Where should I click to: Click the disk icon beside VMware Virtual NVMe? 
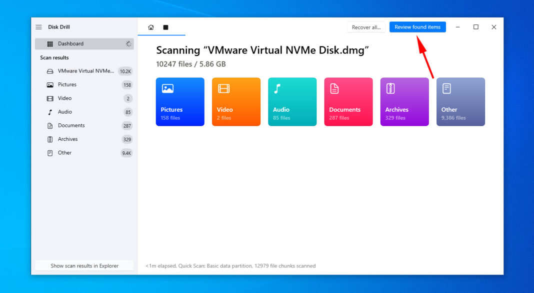(49, 71)
